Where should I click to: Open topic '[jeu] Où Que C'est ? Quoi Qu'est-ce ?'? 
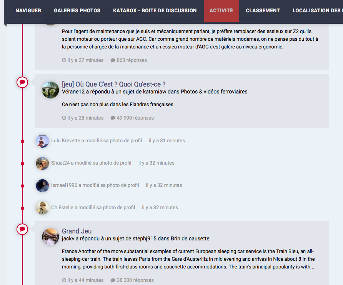click(x=113, y=84)
